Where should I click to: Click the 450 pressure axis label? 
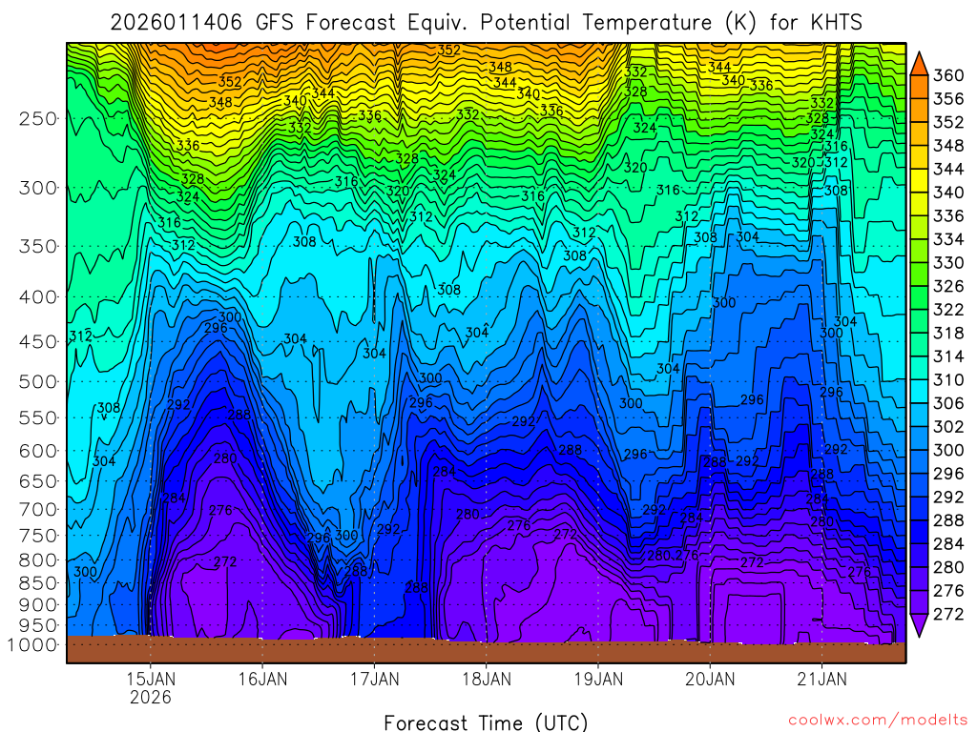point(37,342)
